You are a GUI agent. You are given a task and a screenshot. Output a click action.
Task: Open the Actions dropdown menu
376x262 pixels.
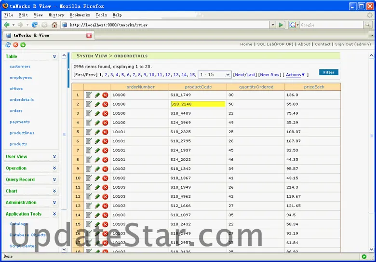pos(295,75)
